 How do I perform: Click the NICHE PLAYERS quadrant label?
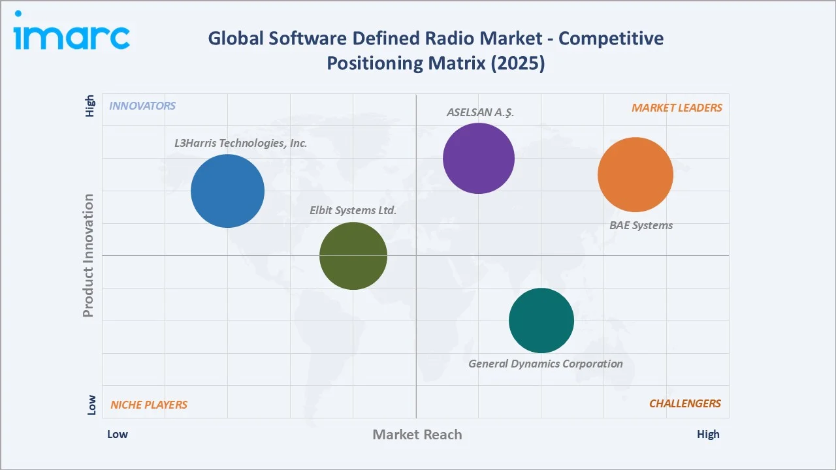click(x=149, y=405)
